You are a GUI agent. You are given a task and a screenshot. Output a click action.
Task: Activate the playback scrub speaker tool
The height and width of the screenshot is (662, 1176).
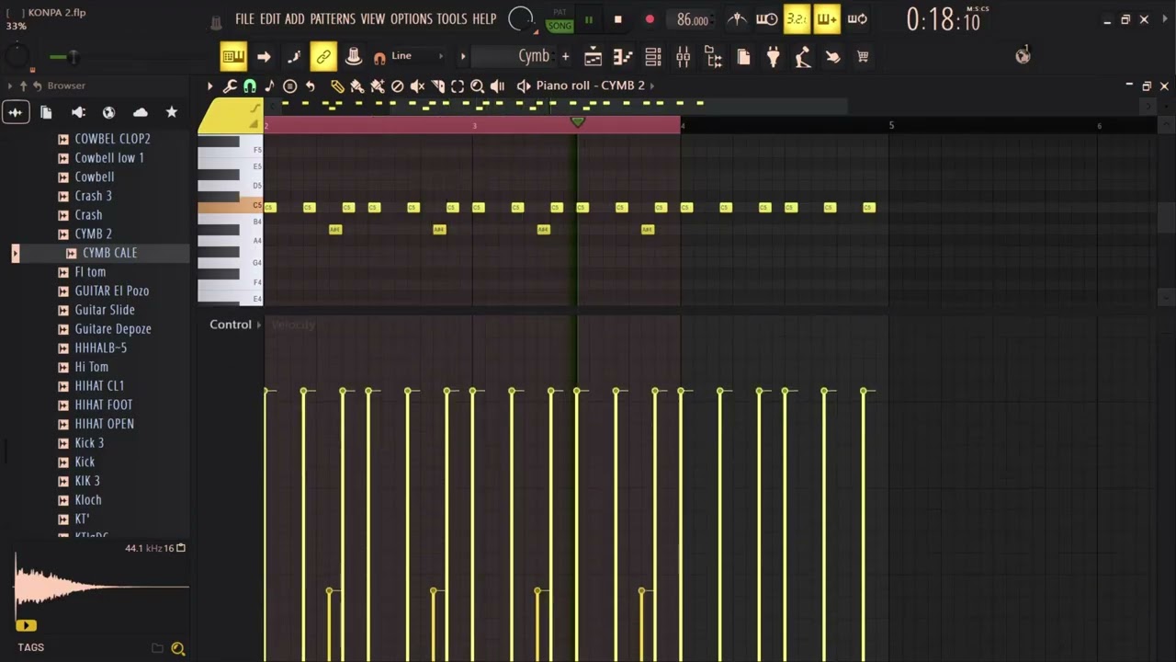497,86
